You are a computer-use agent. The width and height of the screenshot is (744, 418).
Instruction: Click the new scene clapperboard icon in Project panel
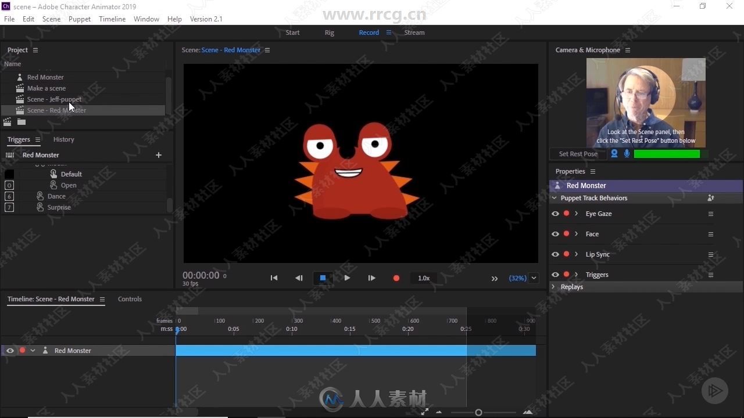click(8, 122)
